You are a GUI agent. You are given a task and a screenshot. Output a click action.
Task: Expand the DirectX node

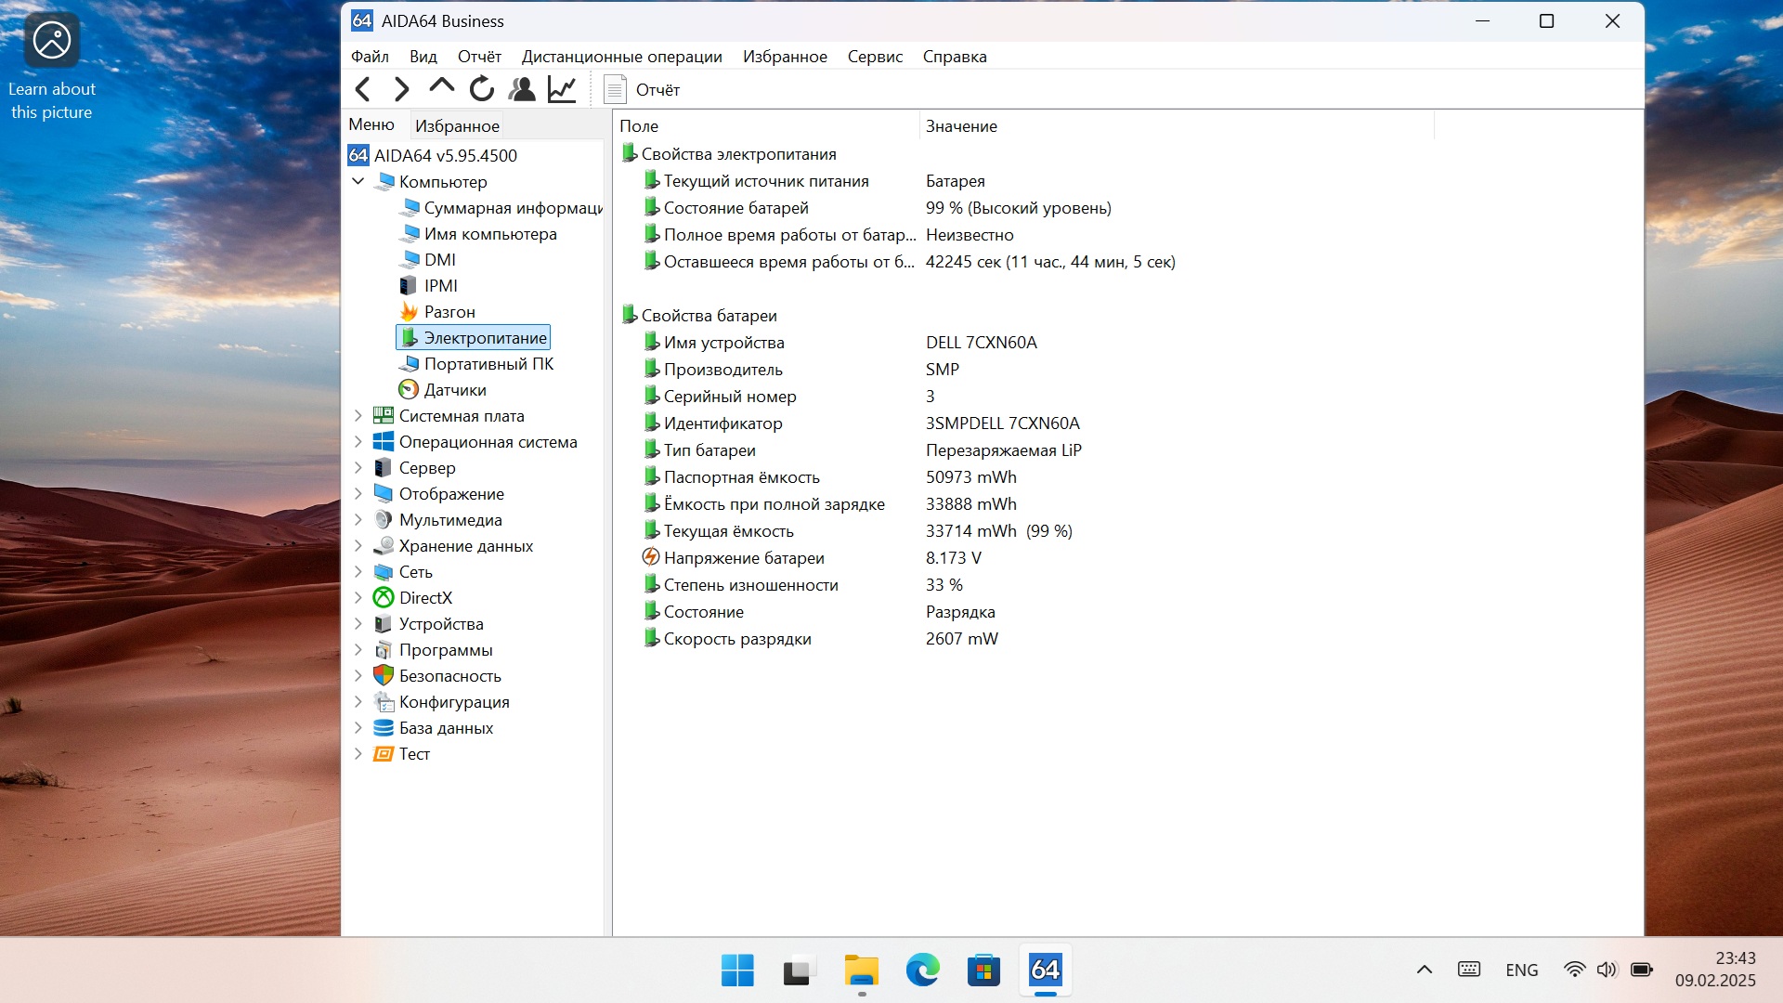(358, 598)
